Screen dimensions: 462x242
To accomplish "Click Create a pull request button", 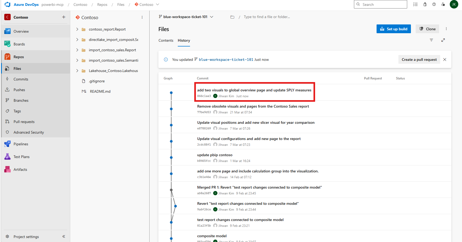I will point(419,60).
